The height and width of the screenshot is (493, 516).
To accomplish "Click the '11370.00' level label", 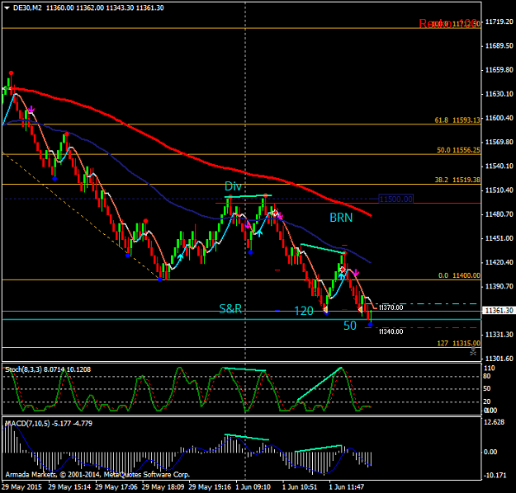I will (x=391, y=308).
